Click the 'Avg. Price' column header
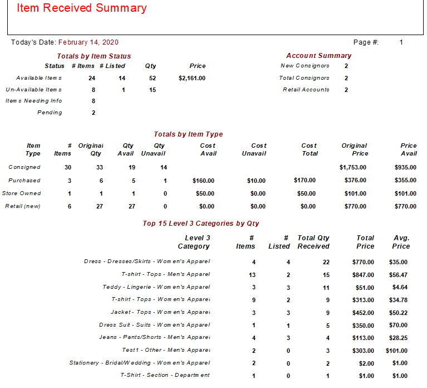The height and width of the screenshot is (388, 427). click(x=401, y=242)
